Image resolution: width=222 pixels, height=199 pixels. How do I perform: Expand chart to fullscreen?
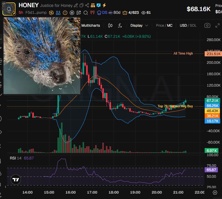tap(218, 25)
